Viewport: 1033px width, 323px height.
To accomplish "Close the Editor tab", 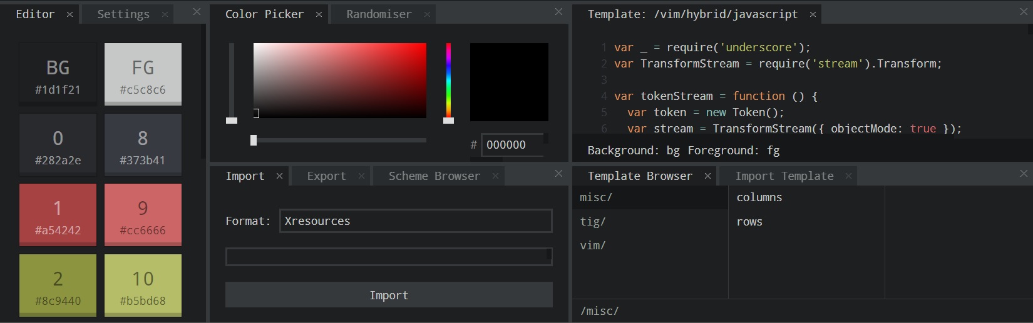I will tap(69, 14).
